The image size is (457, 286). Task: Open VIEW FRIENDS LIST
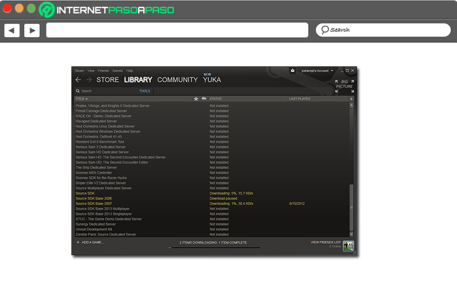coord(326,242)
